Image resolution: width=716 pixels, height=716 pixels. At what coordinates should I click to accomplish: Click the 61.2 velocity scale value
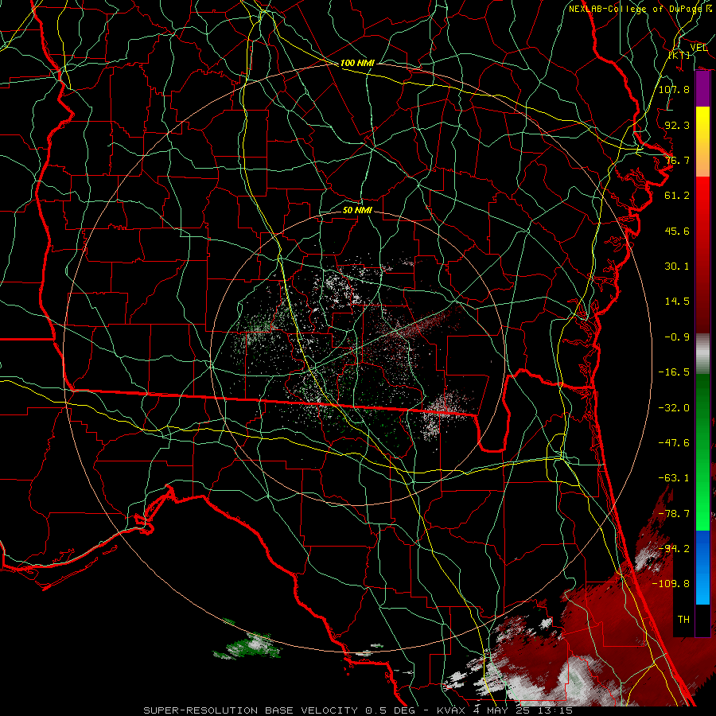coord(677,195)
